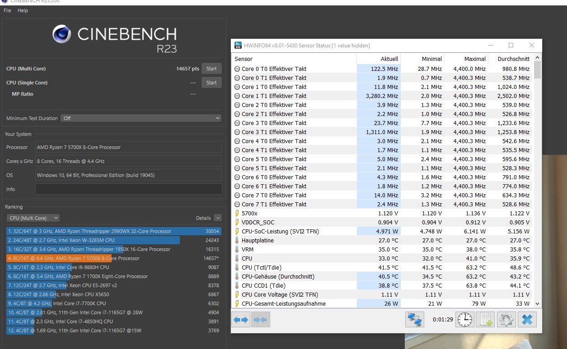Screen dimensions: 567x349
Task: Select ranking row Intel Xeon CPU E5-2697 v2
Action: [114, 285]
